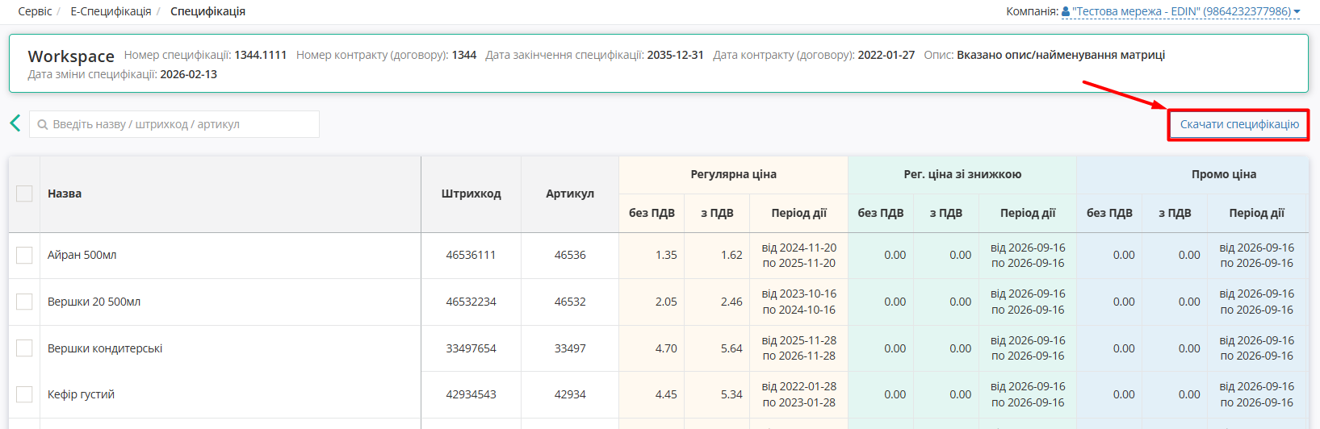1320x429 pixels.
Task: Click the Рег. ціна зі знижкою header
Action: point(962,174)
